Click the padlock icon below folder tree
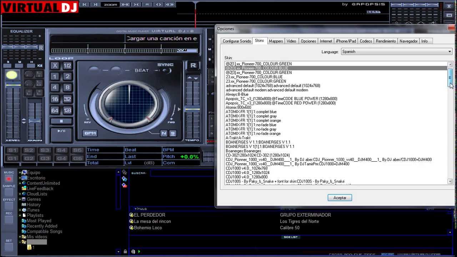The width and height of the screenshot is (457, 257). (125, 252)
